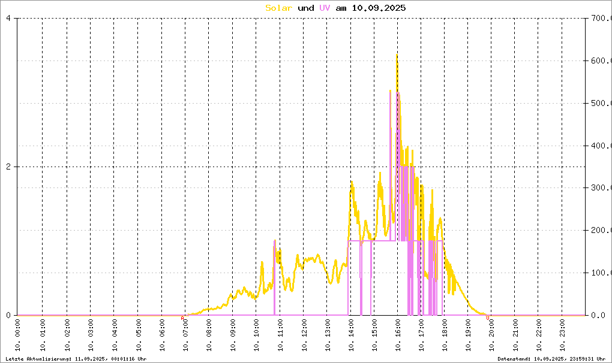The image size is (612, 363).
Task: Click the time label '10. 18:00'
Action: (x=445, y=335)
